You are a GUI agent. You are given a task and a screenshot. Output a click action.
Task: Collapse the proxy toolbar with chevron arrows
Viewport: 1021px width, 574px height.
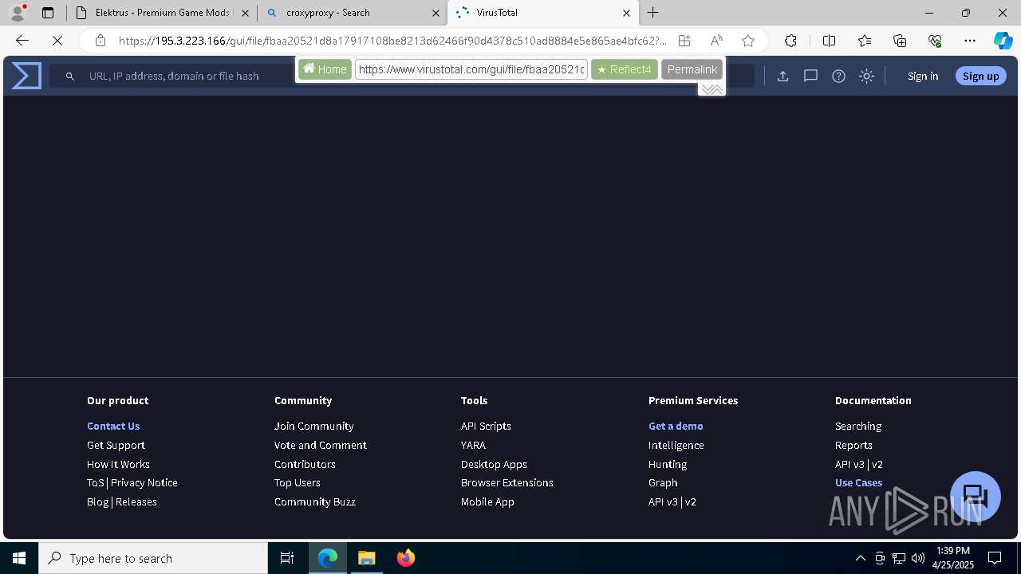click(712, 89)
